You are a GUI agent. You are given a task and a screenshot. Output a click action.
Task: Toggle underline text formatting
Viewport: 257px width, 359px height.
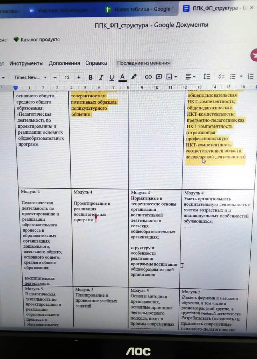click(112, 77)
